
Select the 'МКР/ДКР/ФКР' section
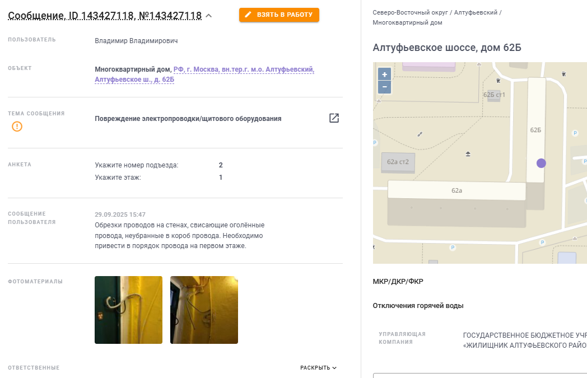398,282
